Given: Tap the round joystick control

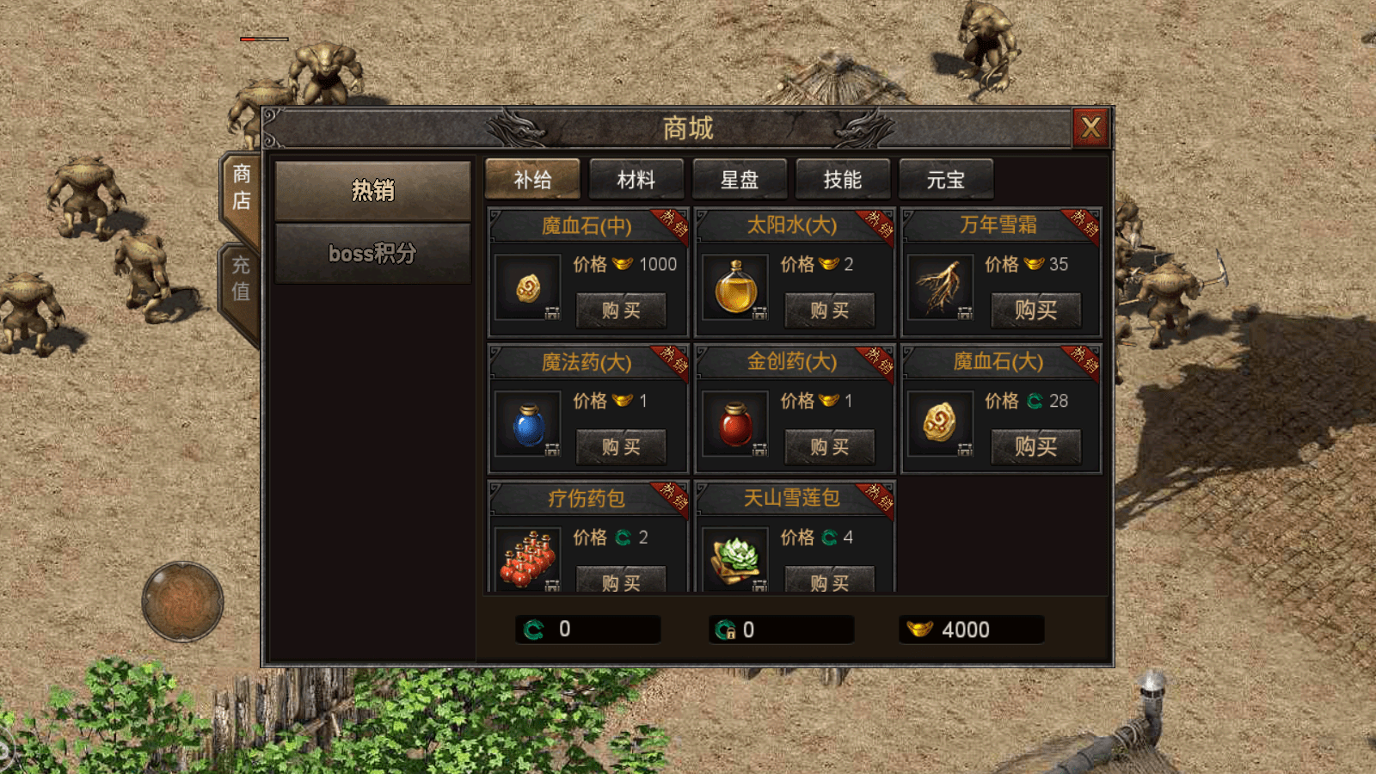Looking at the screenshot, I should pyautogui.click(x=182, y=601).
